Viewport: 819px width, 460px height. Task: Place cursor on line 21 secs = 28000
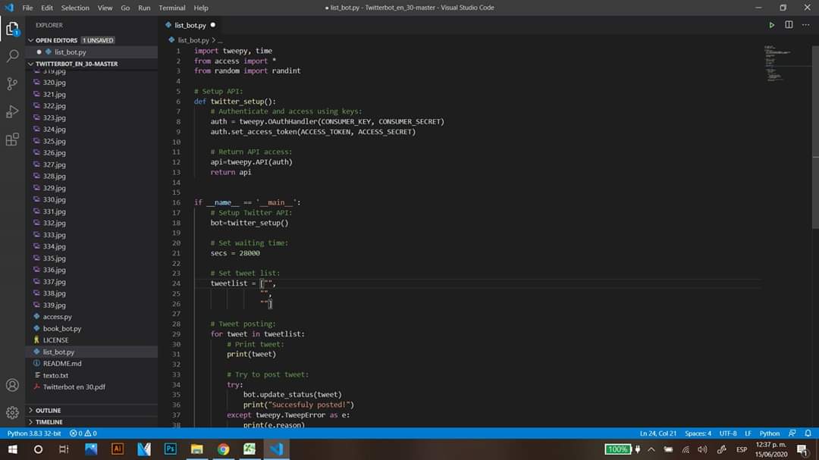pos(235,253)
